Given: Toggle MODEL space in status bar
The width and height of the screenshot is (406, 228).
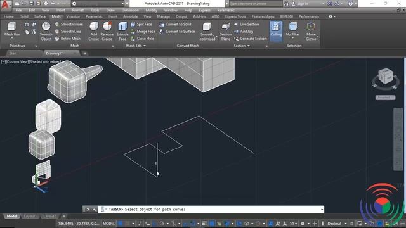Looking at the screenshot, I should 108,224.
